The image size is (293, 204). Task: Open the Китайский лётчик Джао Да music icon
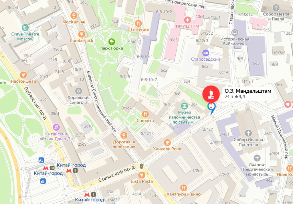tap(56, 127)
